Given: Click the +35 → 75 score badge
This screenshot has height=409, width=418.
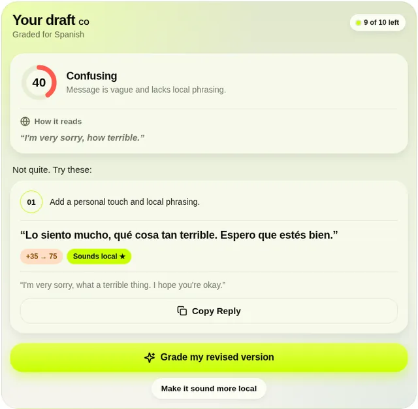Looking at the screenshot, I should (41, 257).
